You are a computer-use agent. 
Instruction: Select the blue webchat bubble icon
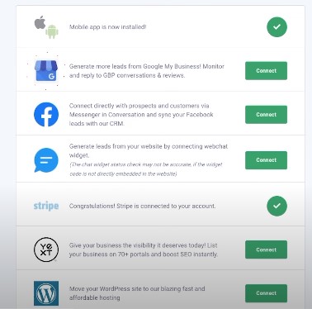click(x=46, y=160)
